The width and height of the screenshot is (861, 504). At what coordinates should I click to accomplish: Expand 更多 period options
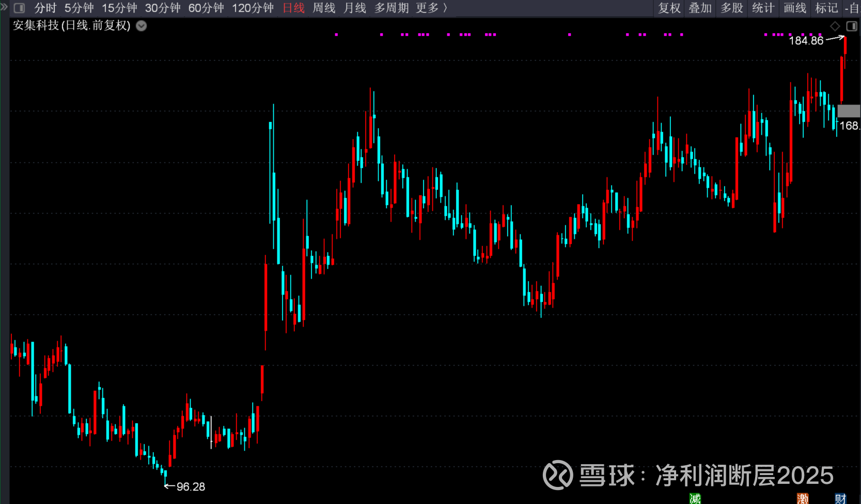[x=432, y=8]
